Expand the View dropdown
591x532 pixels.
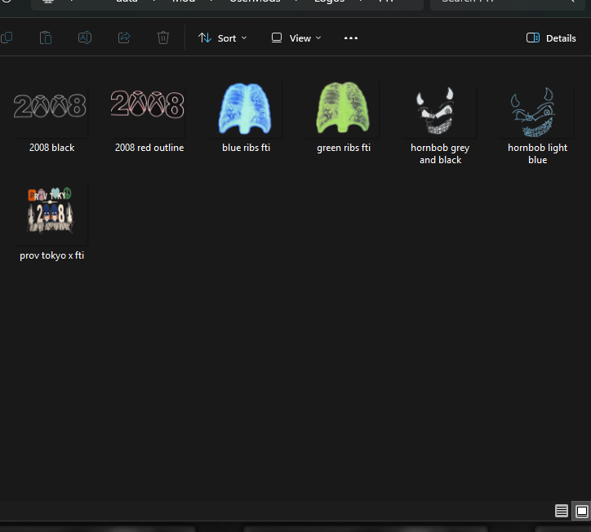point(296,38)
